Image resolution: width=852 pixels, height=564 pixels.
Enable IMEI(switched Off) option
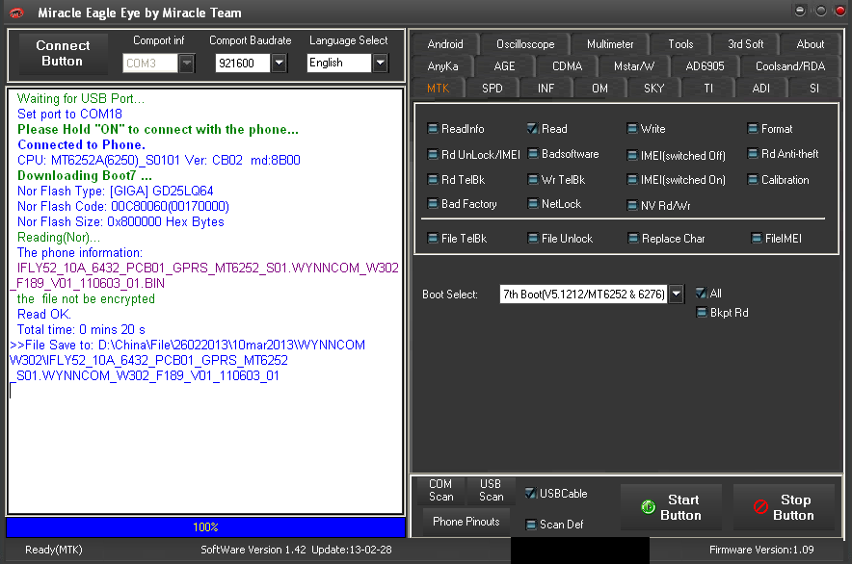click(632, 156)
